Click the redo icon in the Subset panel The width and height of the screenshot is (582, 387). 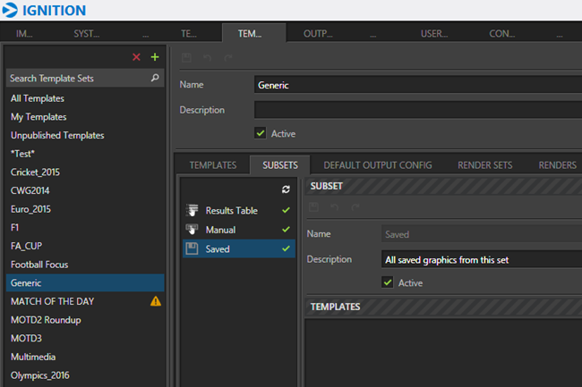click(x=355, y=207)
